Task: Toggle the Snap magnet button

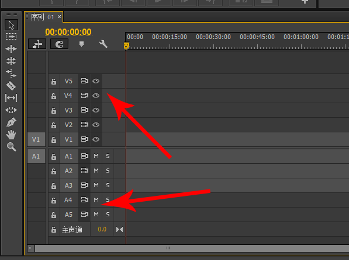Action: pyautogui.click(x=59, y=44)
